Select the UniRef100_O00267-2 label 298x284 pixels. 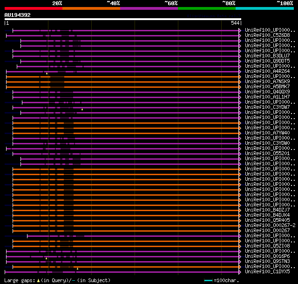click(x=270, y=225)
